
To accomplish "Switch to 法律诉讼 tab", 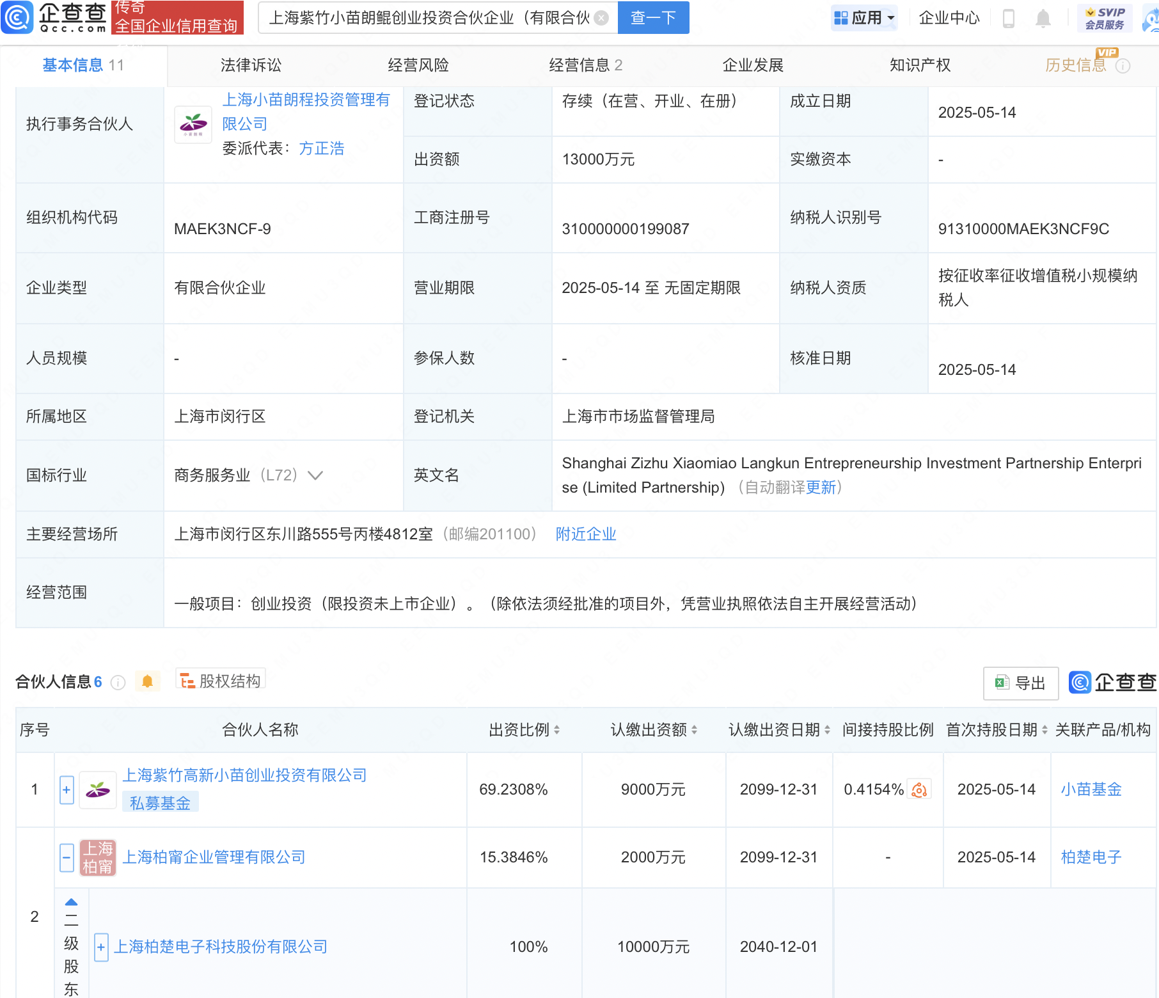I will pos(251,65).
